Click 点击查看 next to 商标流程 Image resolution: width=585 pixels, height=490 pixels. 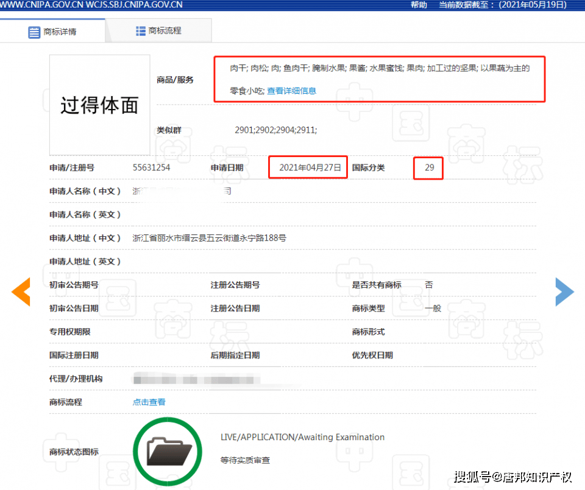coord(149,402)
